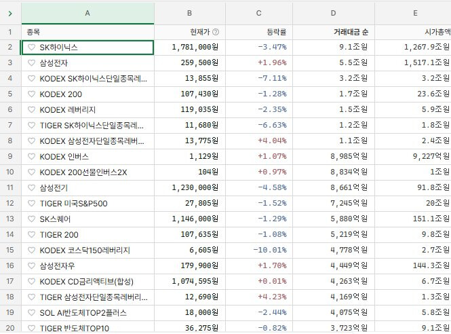451x334 pixels.
Task: Select column D header
Action: (334, 14)
